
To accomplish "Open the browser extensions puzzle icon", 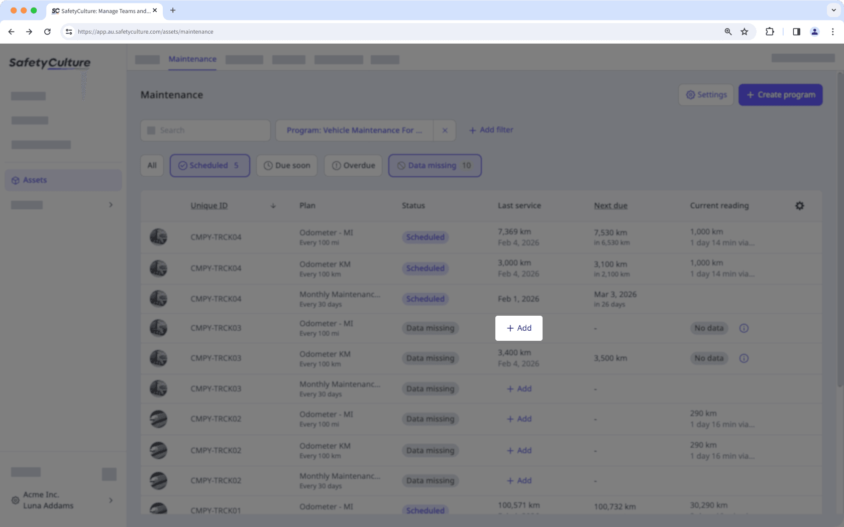I will [769, 32].
